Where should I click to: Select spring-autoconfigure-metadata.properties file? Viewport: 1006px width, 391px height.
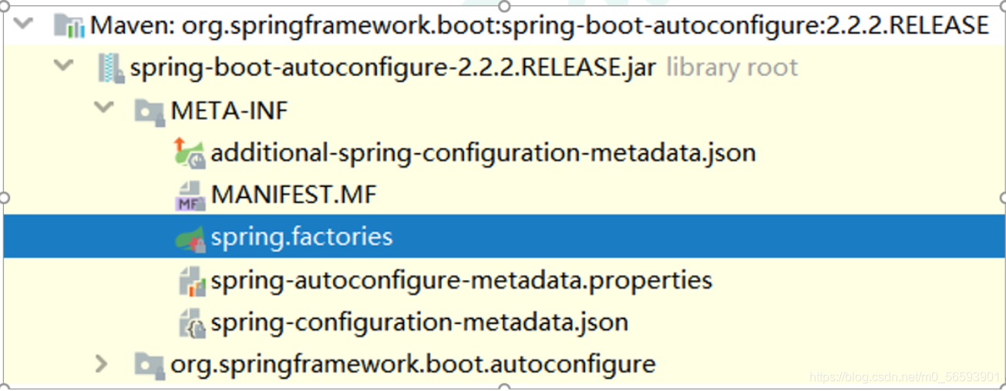pos(461,280)
